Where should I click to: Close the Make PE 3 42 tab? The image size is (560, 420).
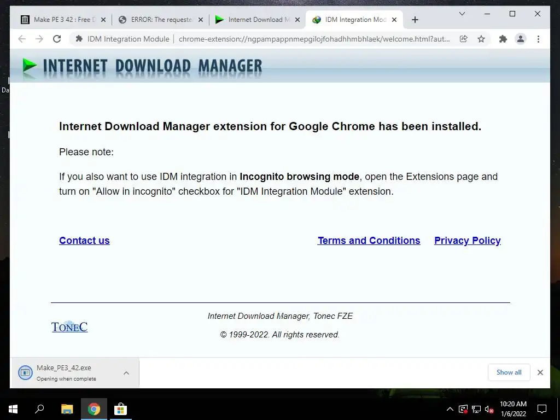pos(103,20)
